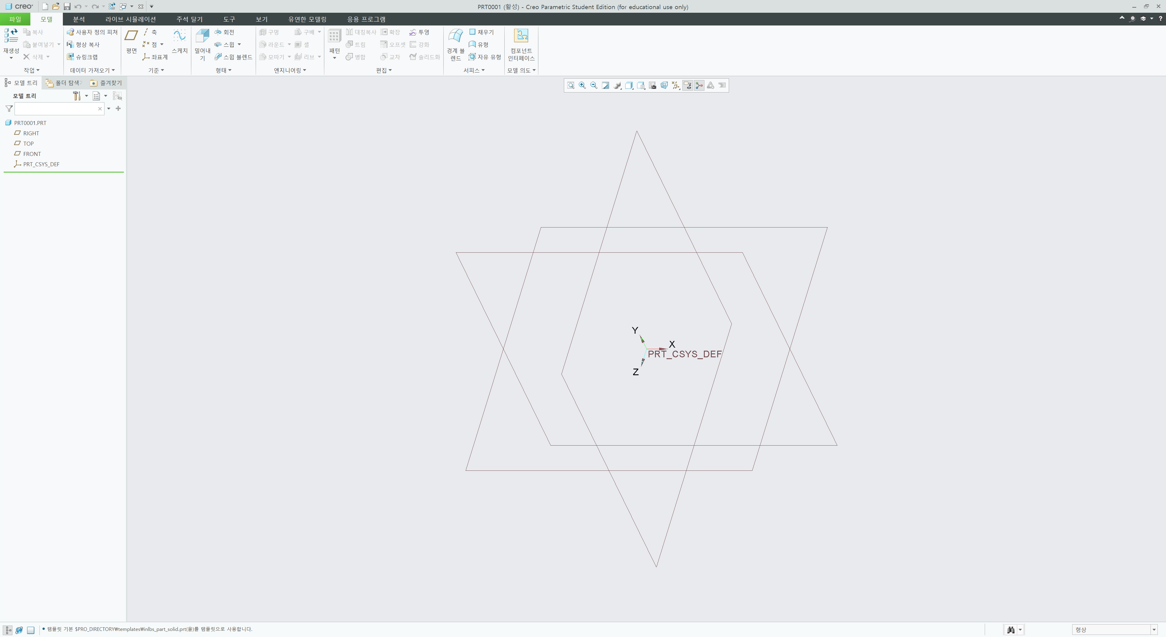Select FRONT plane in model tree
Screen dimensions: 1166x637
(x=32, y=154)
